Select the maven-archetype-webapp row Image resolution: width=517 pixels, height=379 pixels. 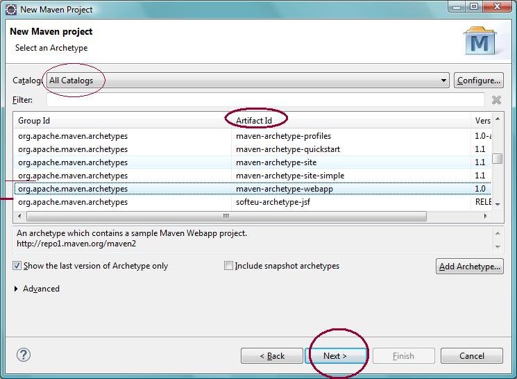pyautogui.click(x=253, y=189)
